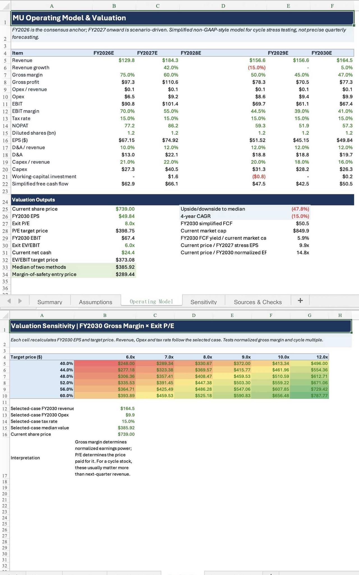Select the Simplified free cash flow value $62.9
Screen dimensions: 359x575
tap(128, 184)
